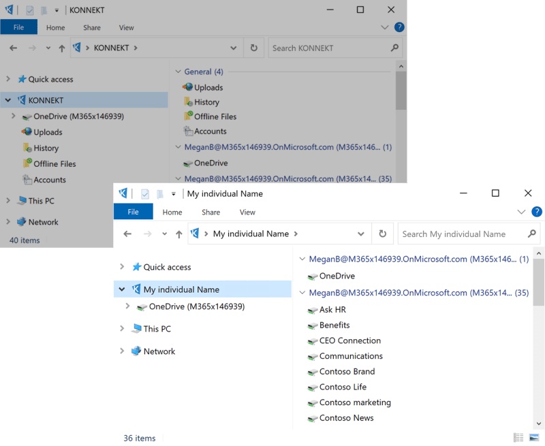Viewport: 545px width, 446px height.
Task: Collapse the My individual Name tree node
Action: point(122,289)
